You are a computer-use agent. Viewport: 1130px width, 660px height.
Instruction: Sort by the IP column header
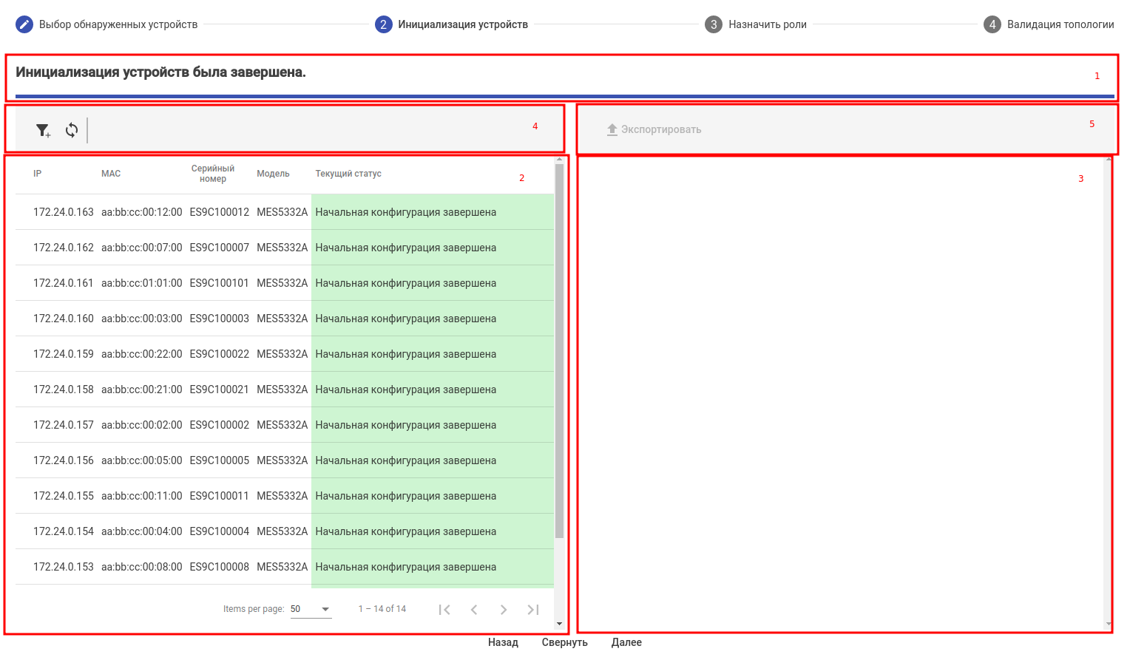pos(38,174)
